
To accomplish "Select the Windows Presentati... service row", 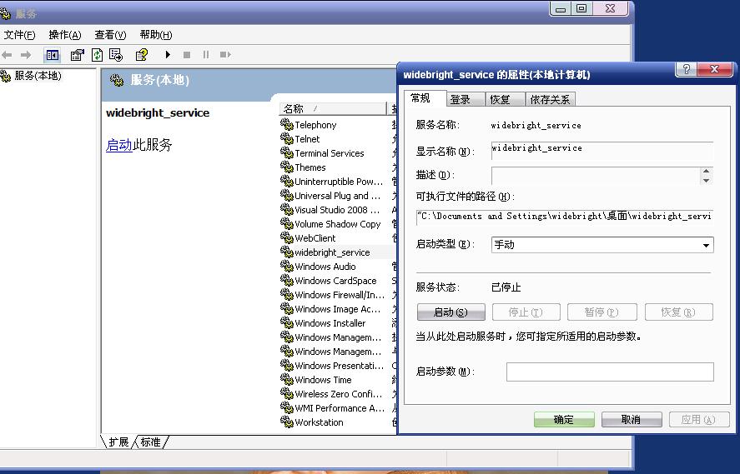I will [x=337, y=365].
